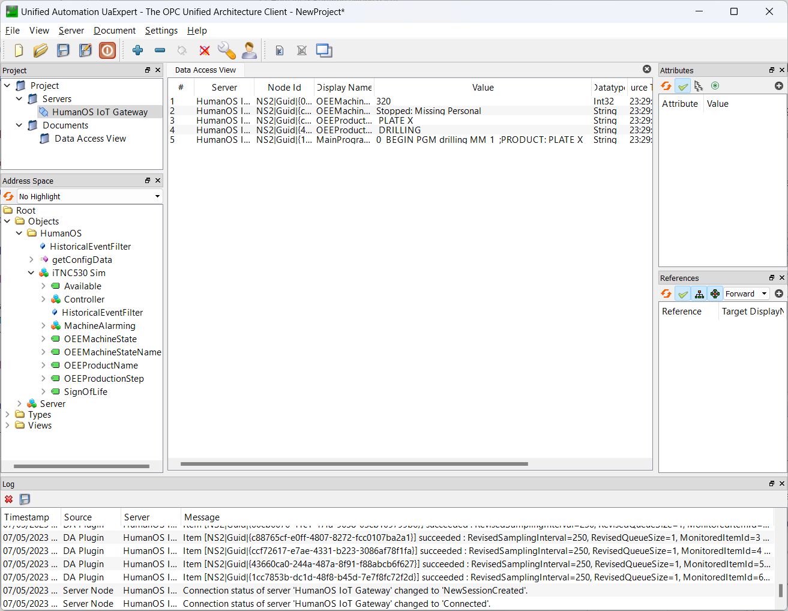Screen dimensions: 788x611
Task: Select the row with value DRILLING
Action: click(410, 130)
